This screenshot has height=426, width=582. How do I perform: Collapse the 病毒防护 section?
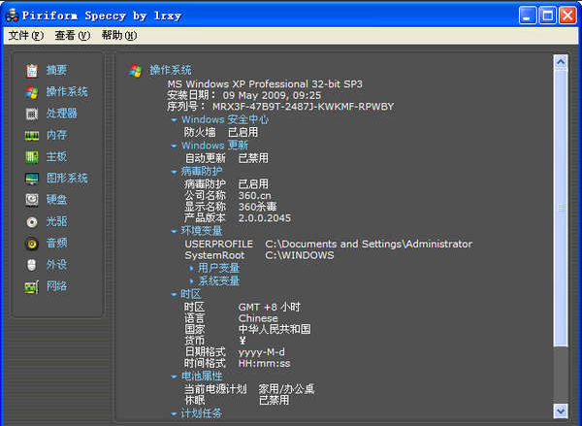(174, 172)
